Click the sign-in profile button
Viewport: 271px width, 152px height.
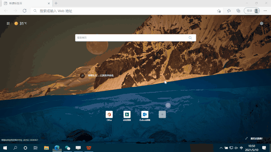pyautogui.click(x=252, y=11)
